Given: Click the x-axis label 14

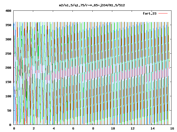Looking at the screenshot, I should pyautogui.click(x=152, y=128).
